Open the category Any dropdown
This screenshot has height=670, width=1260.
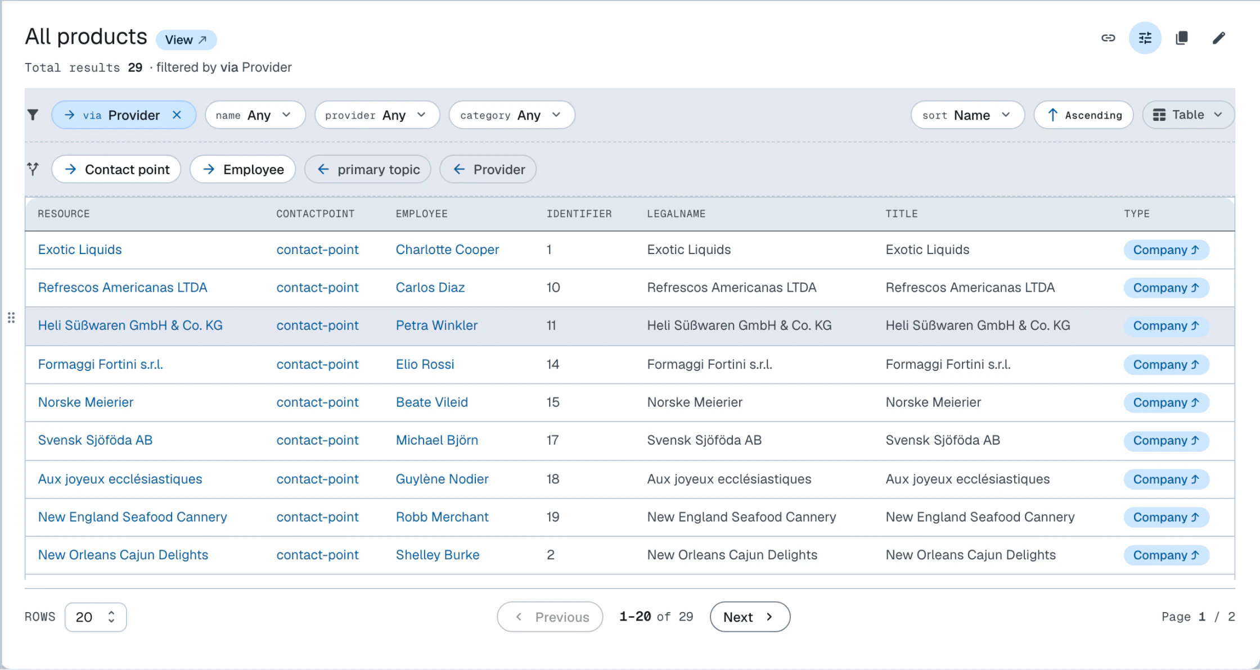tap(512, 115)
